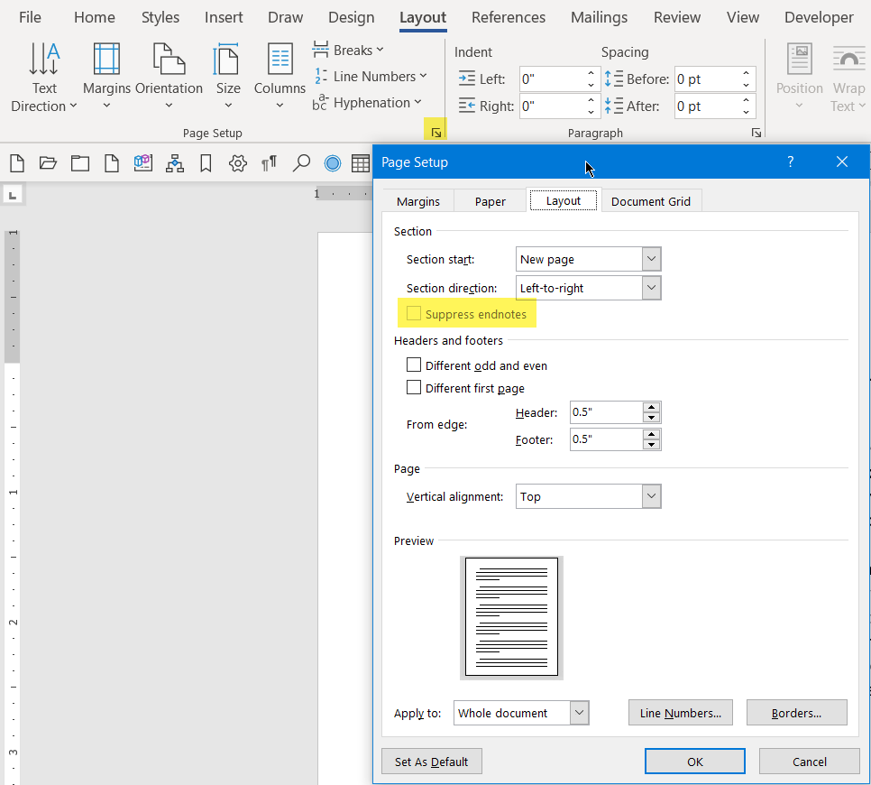Image resolution: width=871 pixels, height=785 pixels.
Task: Check the Different first page option
Action: coord(414,388)
